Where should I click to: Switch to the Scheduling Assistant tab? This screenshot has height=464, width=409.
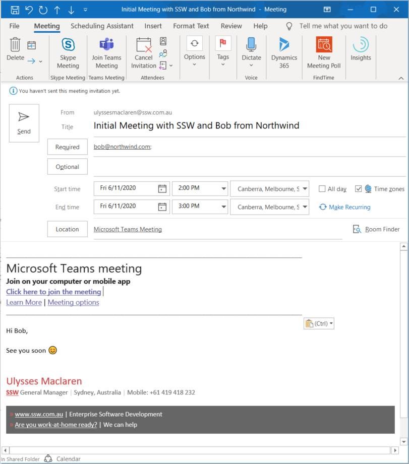(x=102, y=26)
